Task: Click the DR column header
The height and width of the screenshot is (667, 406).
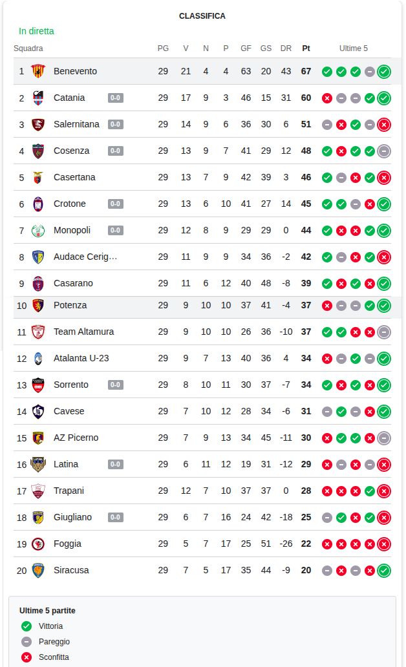Action: coord(286,48)
